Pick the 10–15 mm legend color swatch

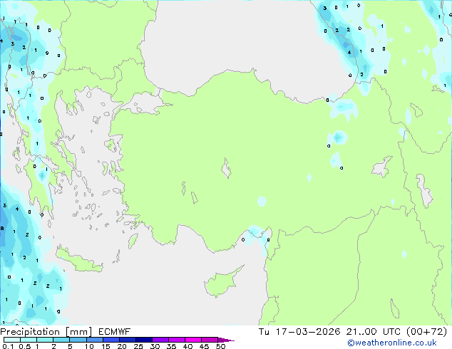pos(94,340)
